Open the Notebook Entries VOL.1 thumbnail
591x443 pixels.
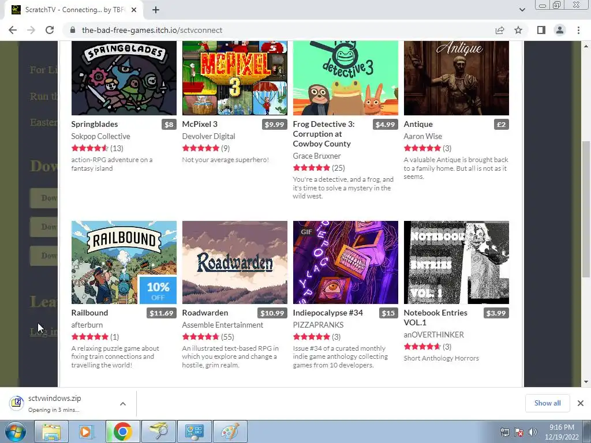[x=457, y=262]
